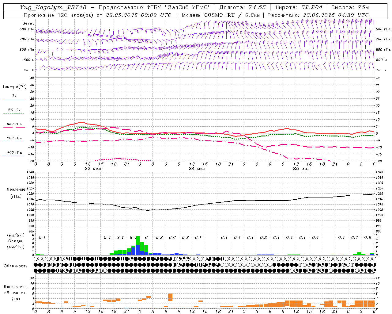Click the Высота: 75м header field
392x314 pixels.
pyautogui.click(x=350, y=7)
